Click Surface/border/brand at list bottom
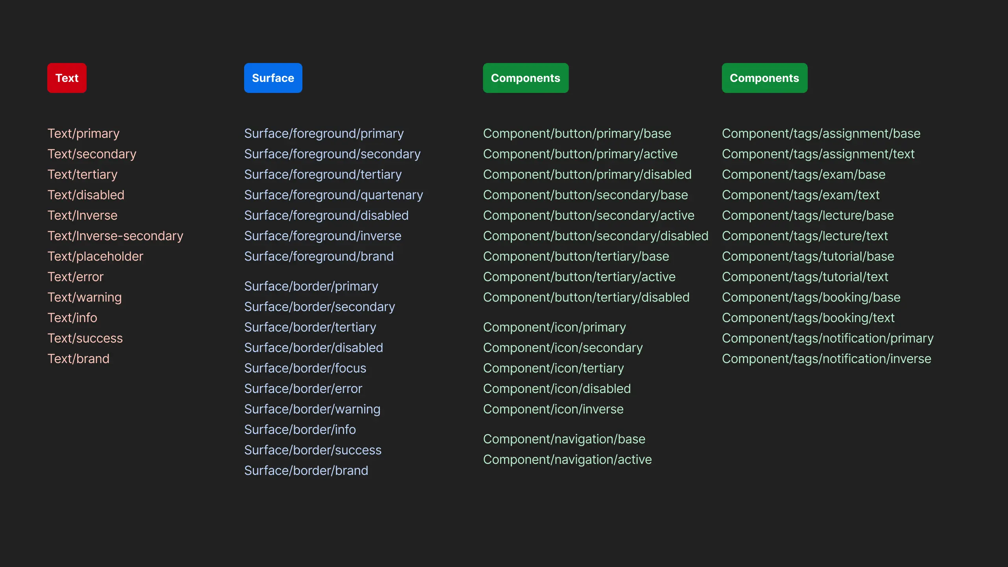This screenshot has width=1008, height=567. pyautogui.click(x=306, y=471)
